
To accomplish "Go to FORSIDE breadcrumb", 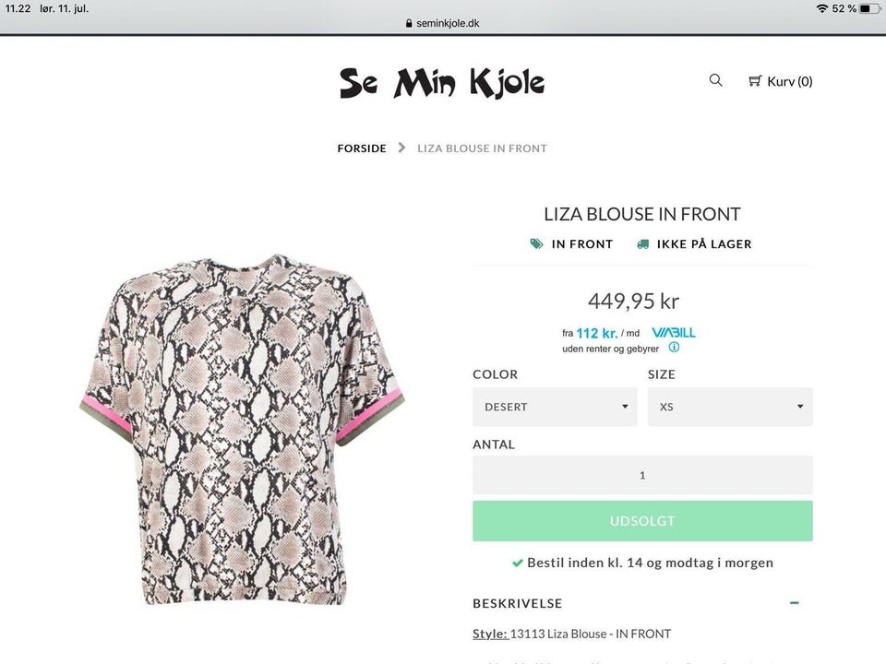I will click(362, 148).
